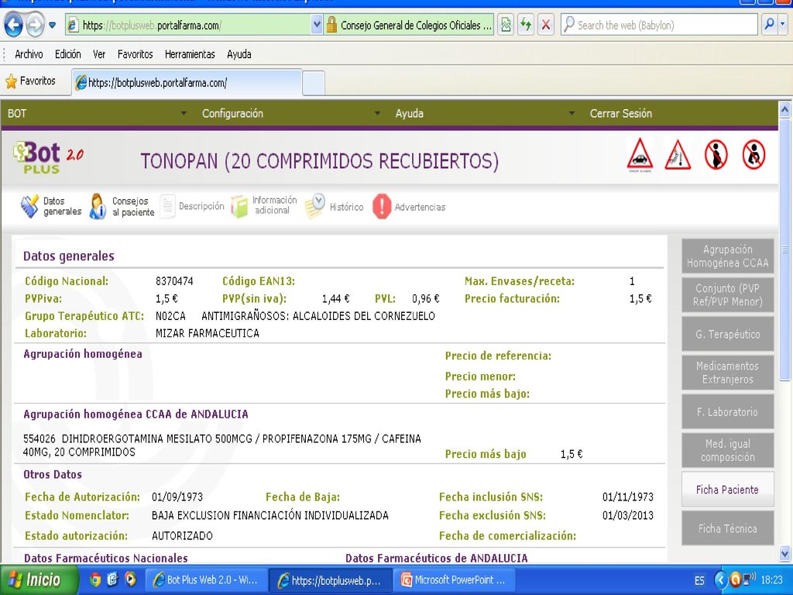Open the Ficha Paciente button

click(x=727, y=490)
